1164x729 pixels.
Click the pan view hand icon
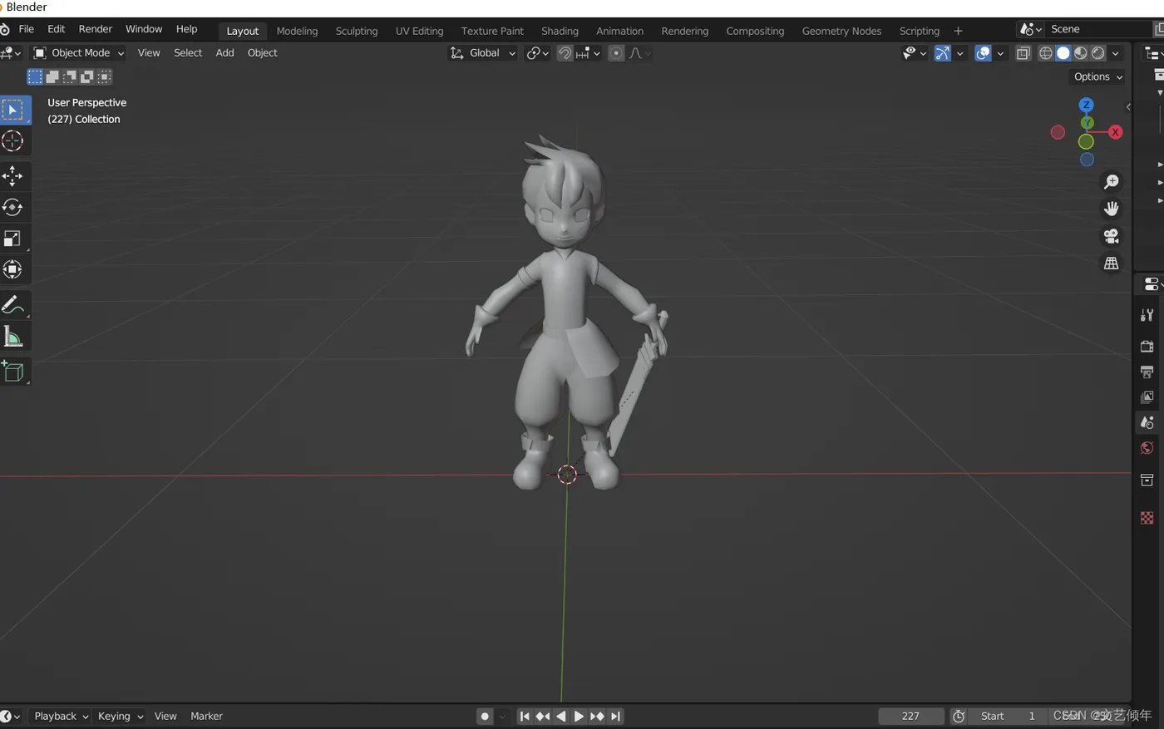click(x=1111, y=209)
